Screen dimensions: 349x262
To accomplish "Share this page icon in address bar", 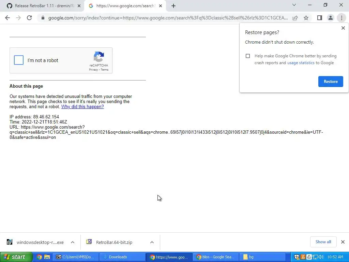I will coord(295,18).
